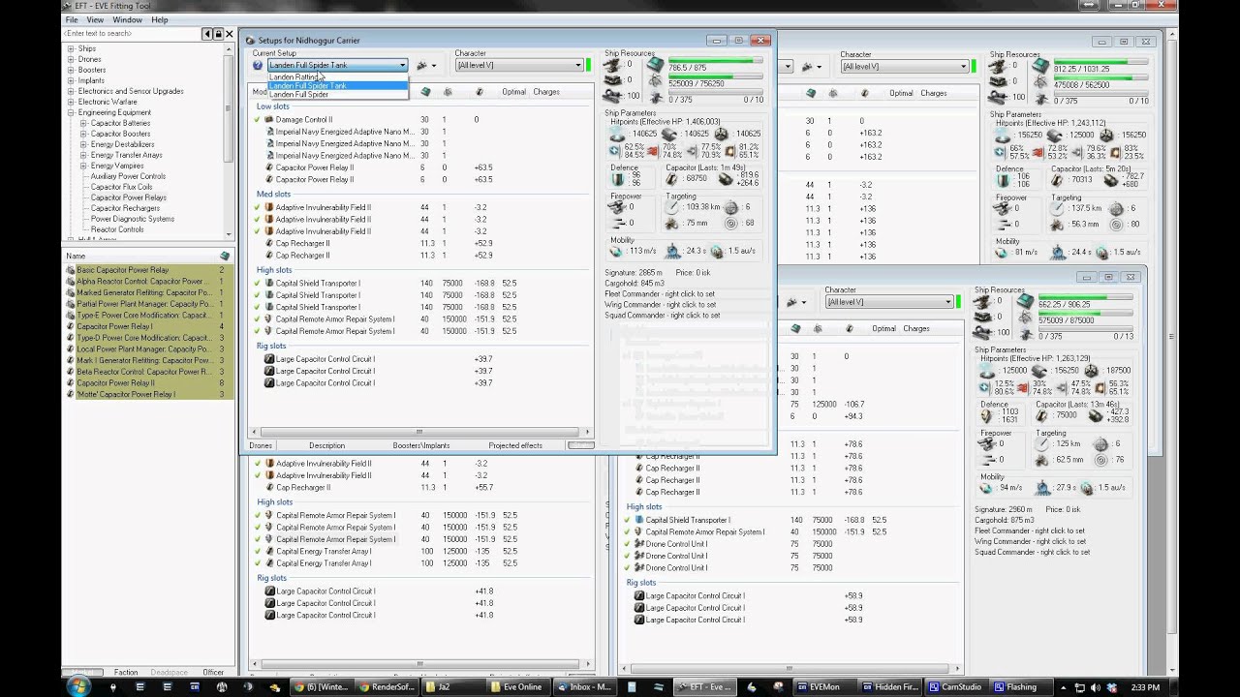This screenshot has height=697, width=1240.
Task: Toggle Capital Shield Transporter I checkmark, lower-right window
Action: coord(628,520)
